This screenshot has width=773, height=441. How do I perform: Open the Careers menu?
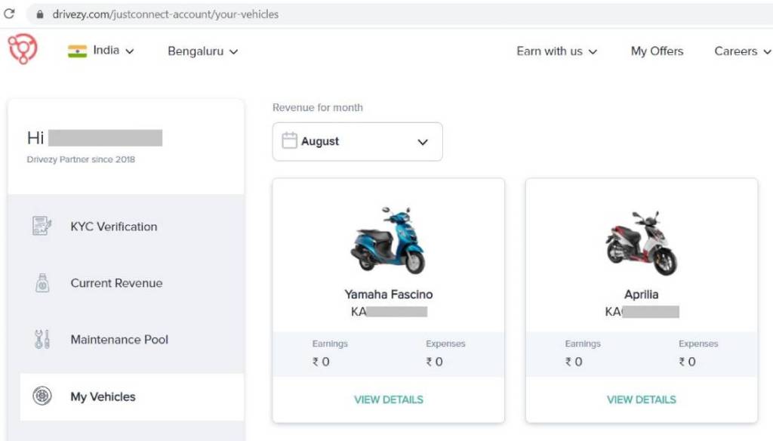[742, 51]
